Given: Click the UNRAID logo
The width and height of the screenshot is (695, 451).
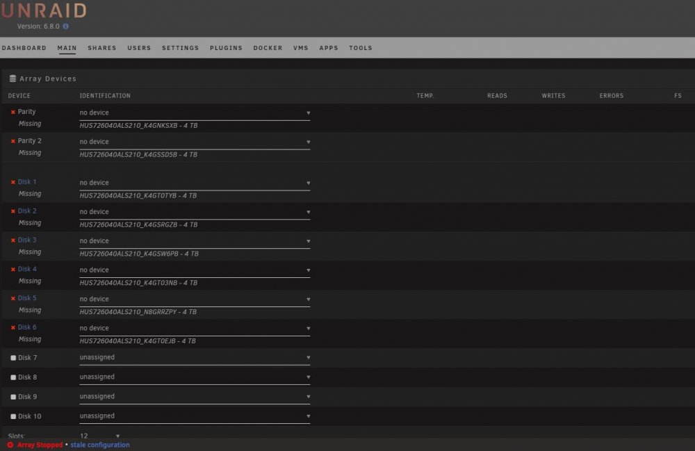Looking at the screenshot, I should 44,10.
